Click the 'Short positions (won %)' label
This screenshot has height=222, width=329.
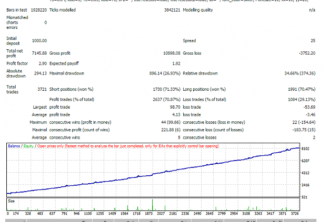[72, 89]
